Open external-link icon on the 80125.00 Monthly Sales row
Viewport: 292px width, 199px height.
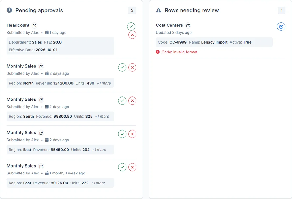pos(41,166)
